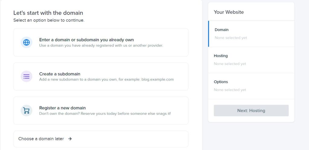Click 'None selected yet' under Options
The width and height of the screenshot is (309, 150).
[x=230, y=90]
